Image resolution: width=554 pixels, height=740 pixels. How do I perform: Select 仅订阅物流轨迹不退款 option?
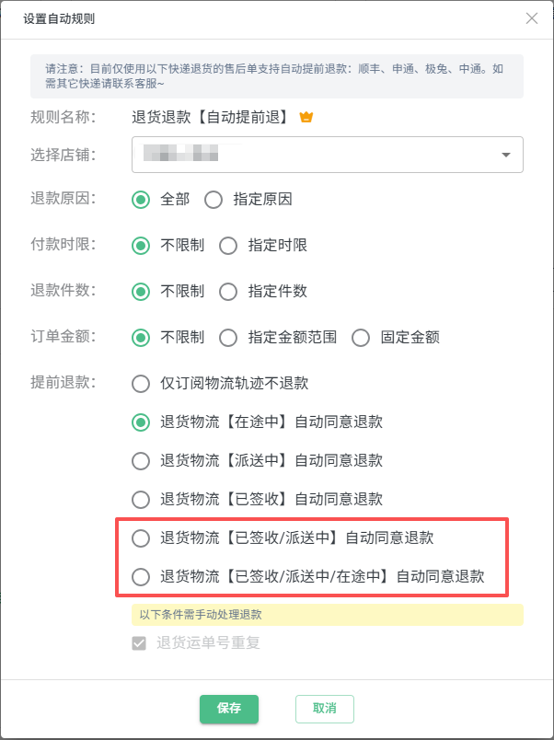coord(141,384)
